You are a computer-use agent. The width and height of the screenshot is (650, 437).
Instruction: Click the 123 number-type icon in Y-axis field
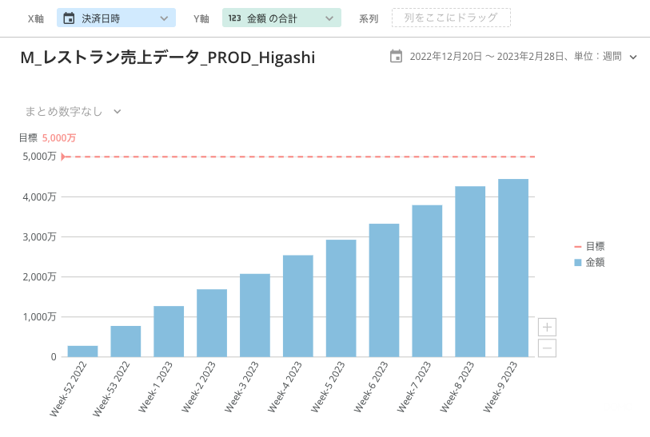click(234, 18)
